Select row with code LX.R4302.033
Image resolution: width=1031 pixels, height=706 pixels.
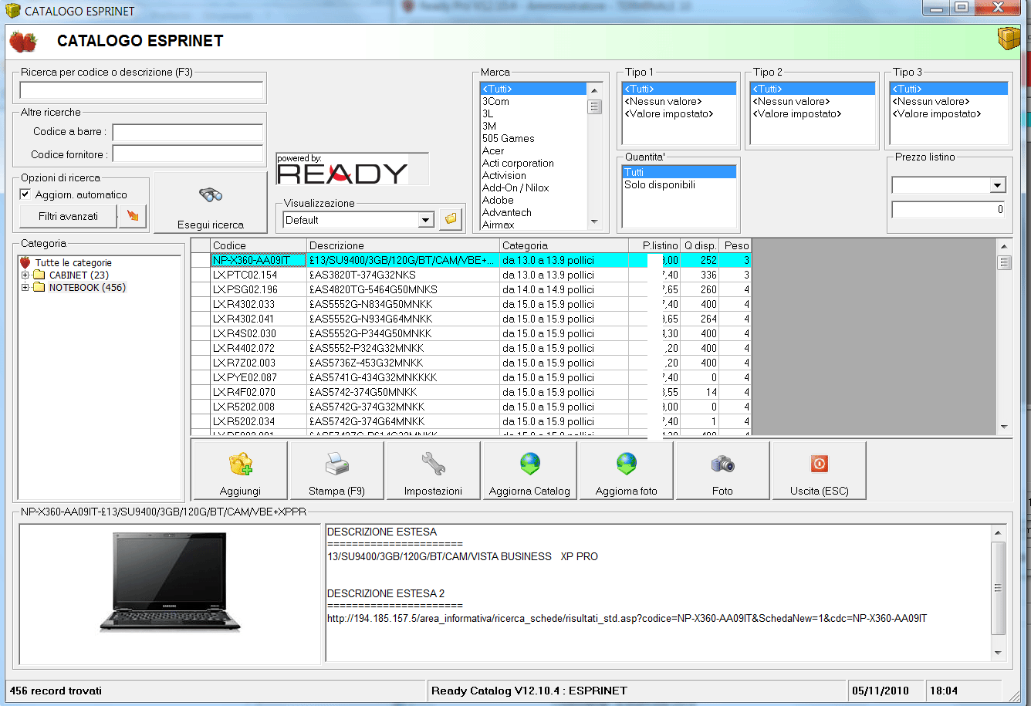471,304
